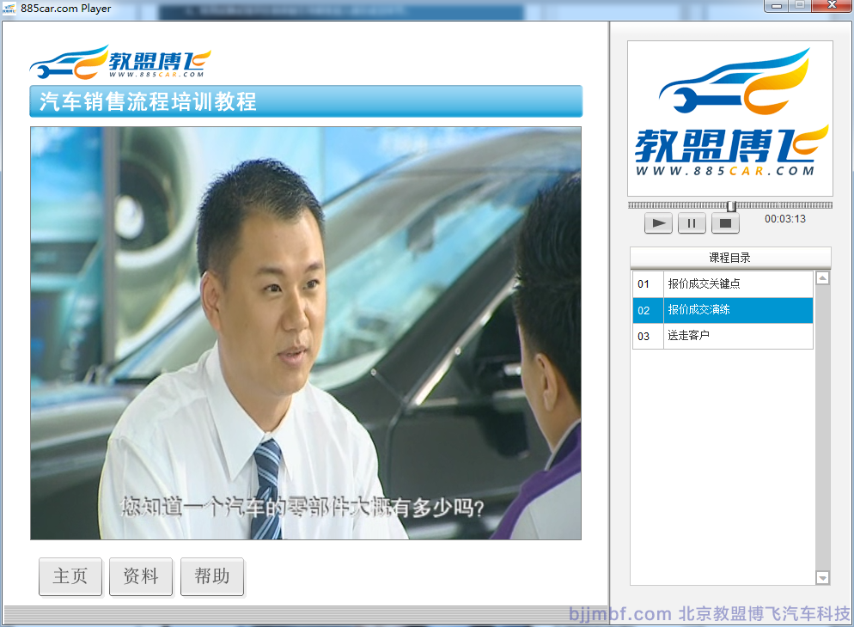
Task: Click the large 教盟博飞 logo in right panel
Action: [x=730, y=118]
